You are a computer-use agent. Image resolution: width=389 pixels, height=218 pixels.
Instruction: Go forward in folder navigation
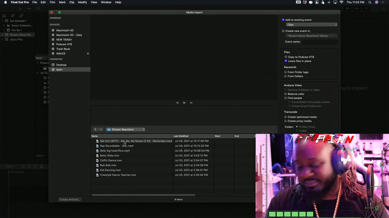(x=101, y=130)
